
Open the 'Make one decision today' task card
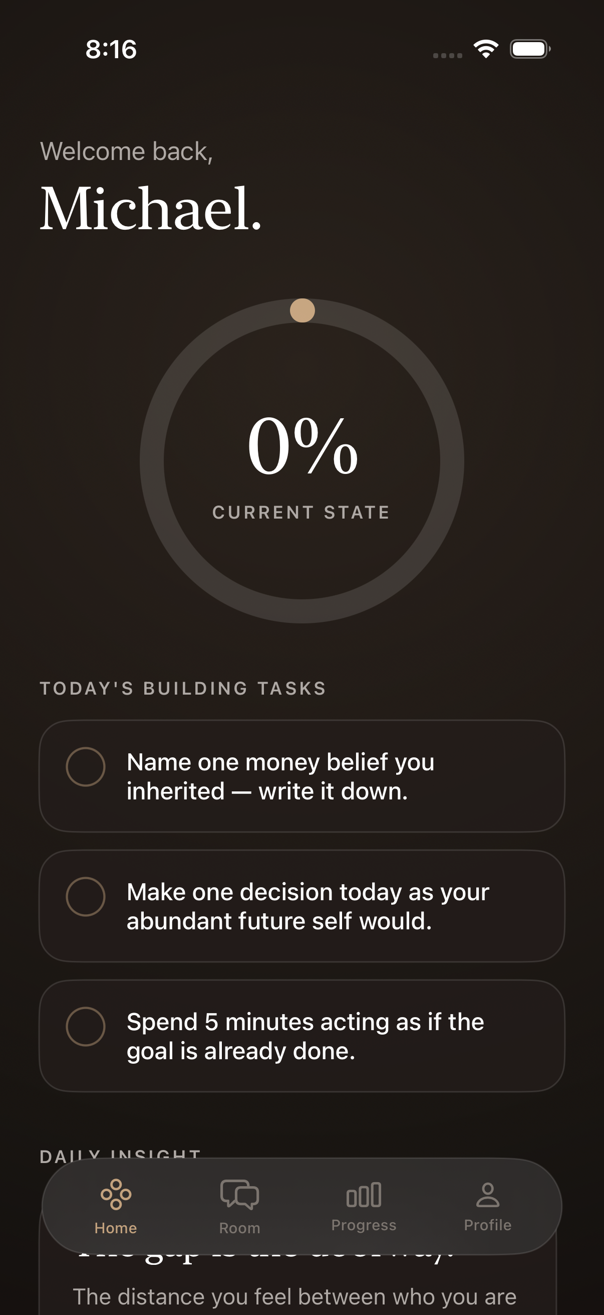pos(301,906)
